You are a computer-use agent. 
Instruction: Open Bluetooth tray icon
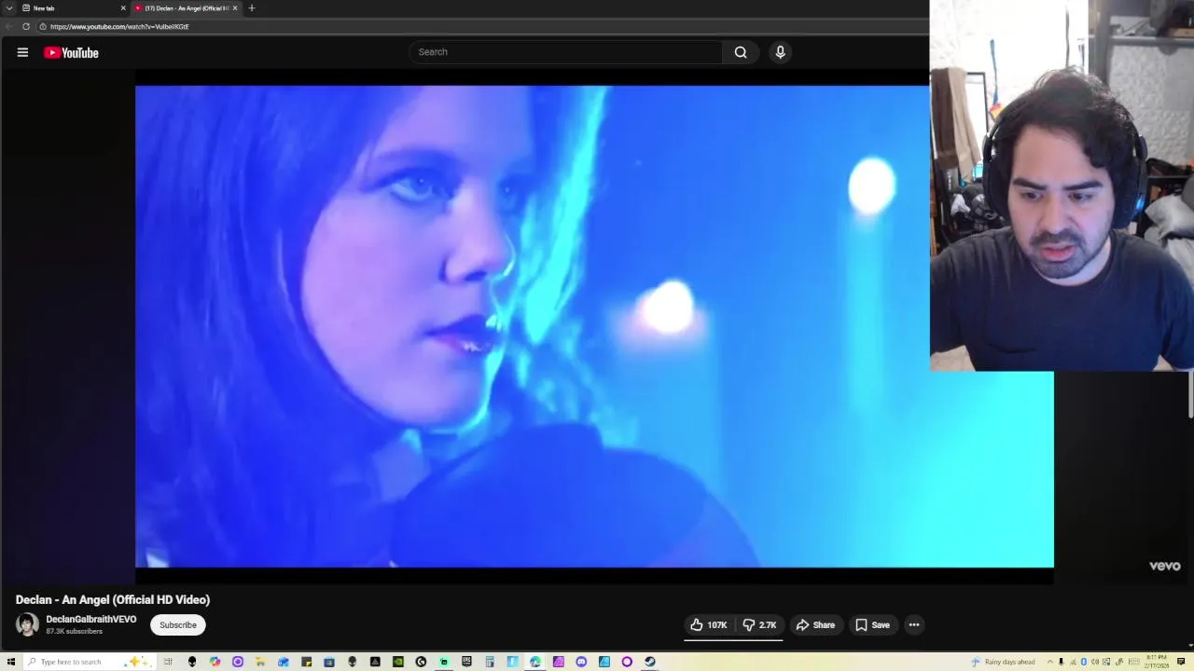1084,662
